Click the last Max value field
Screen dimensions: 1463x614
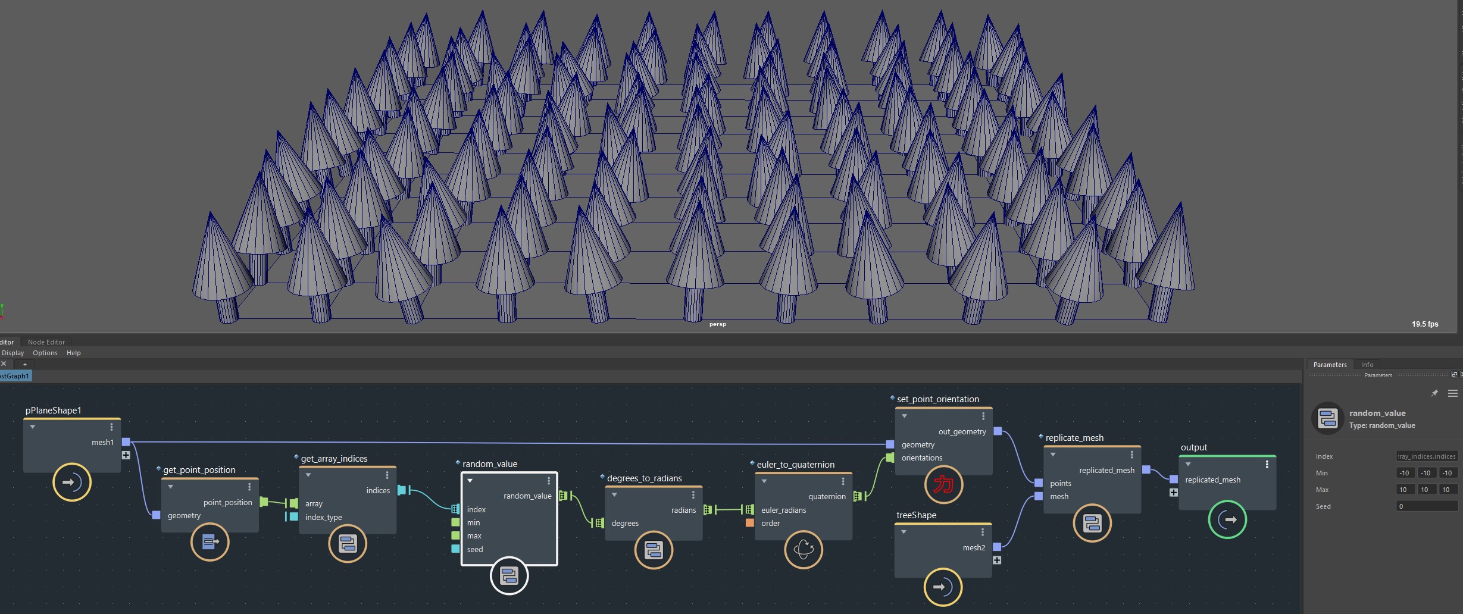coord(1448,490)
